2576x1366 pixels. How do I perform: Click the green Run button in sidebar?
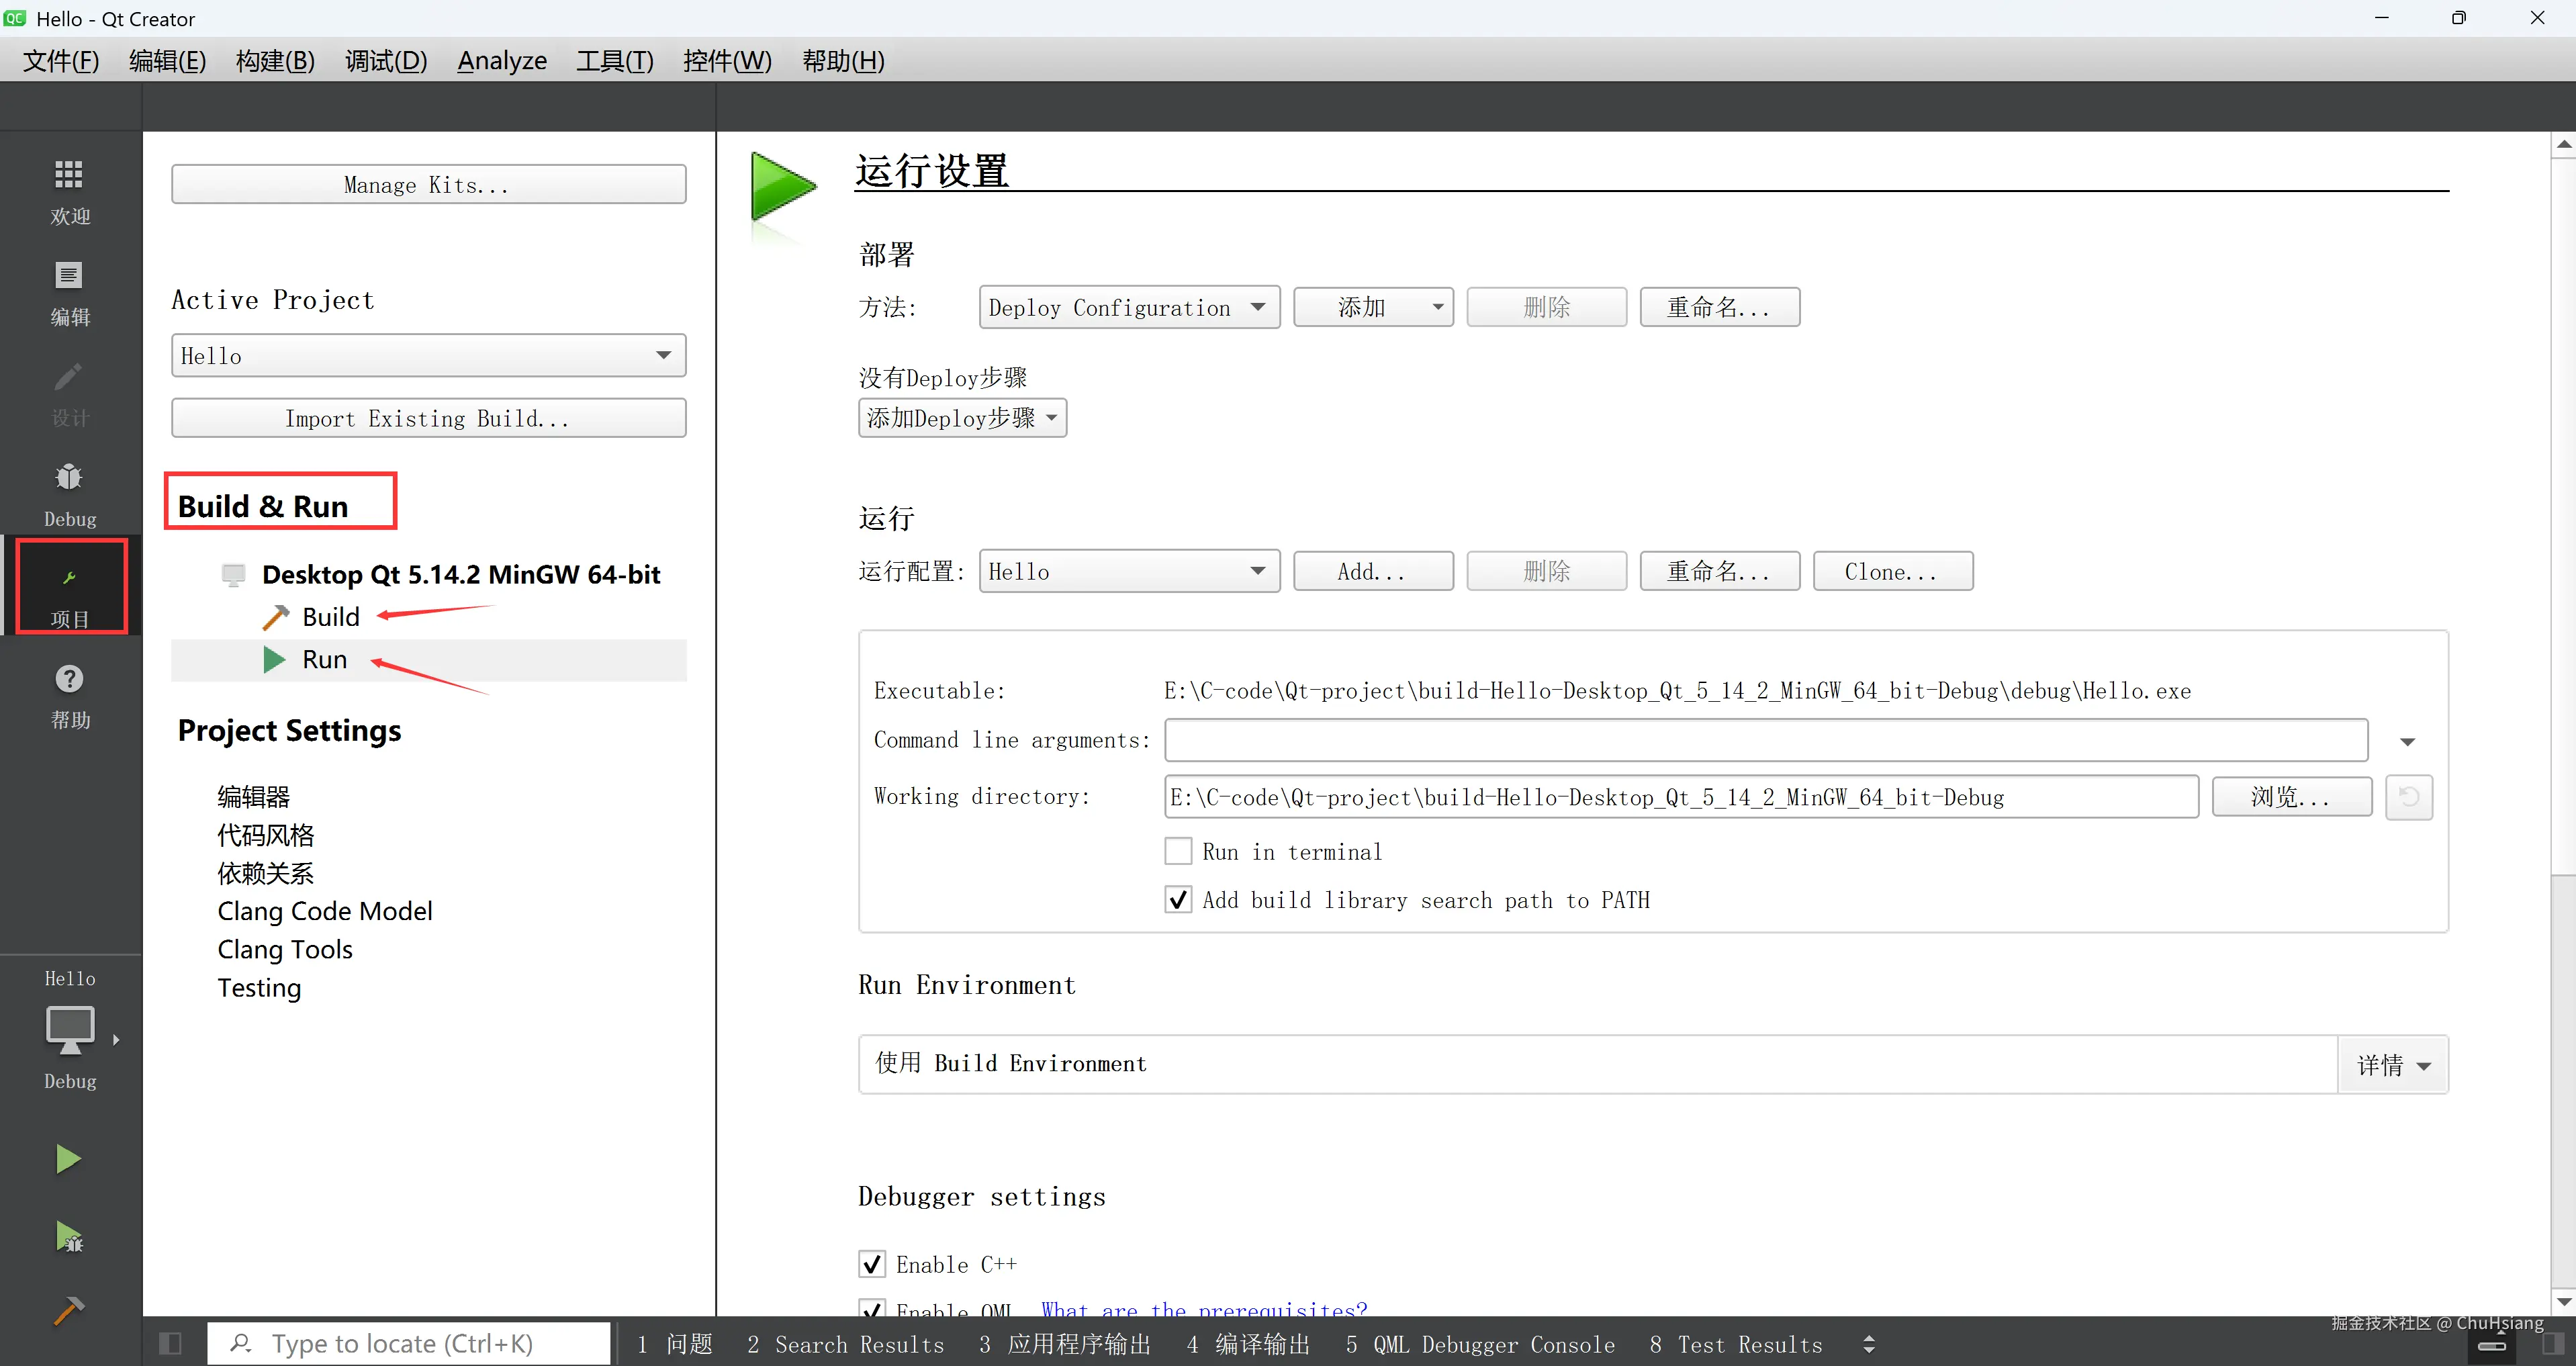tap(68, 1159)
